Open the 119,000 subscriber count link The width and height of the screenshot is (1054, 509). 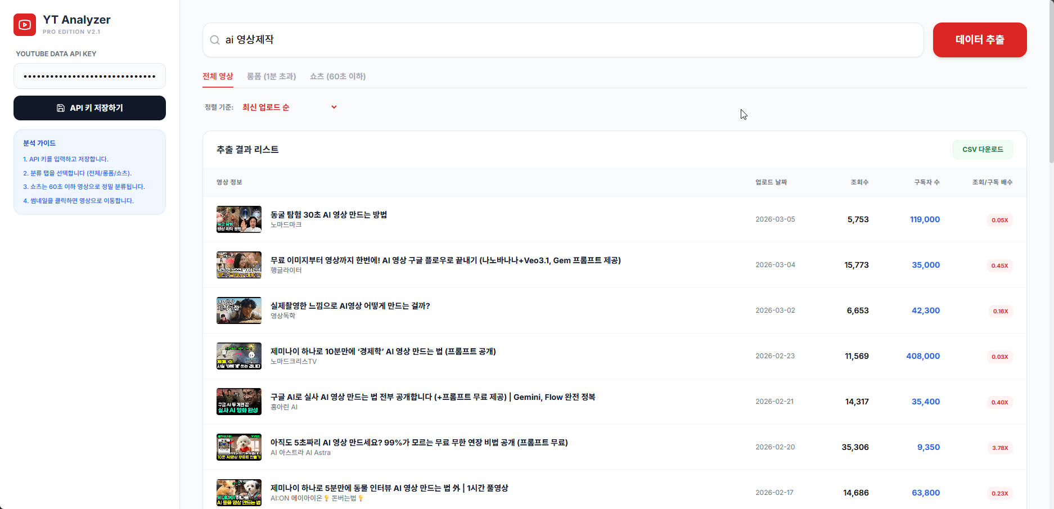click(x=925, y=219)
